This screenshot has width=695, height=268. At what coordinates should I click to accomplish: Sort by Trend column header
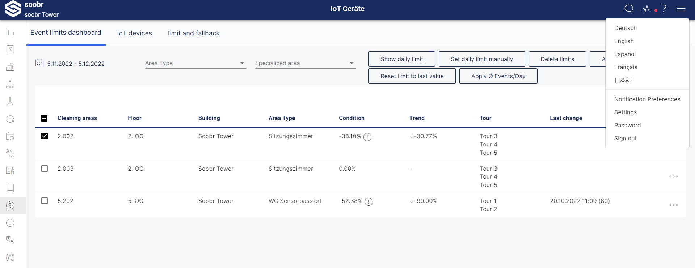pyautogui.click(x=417, y=118)
